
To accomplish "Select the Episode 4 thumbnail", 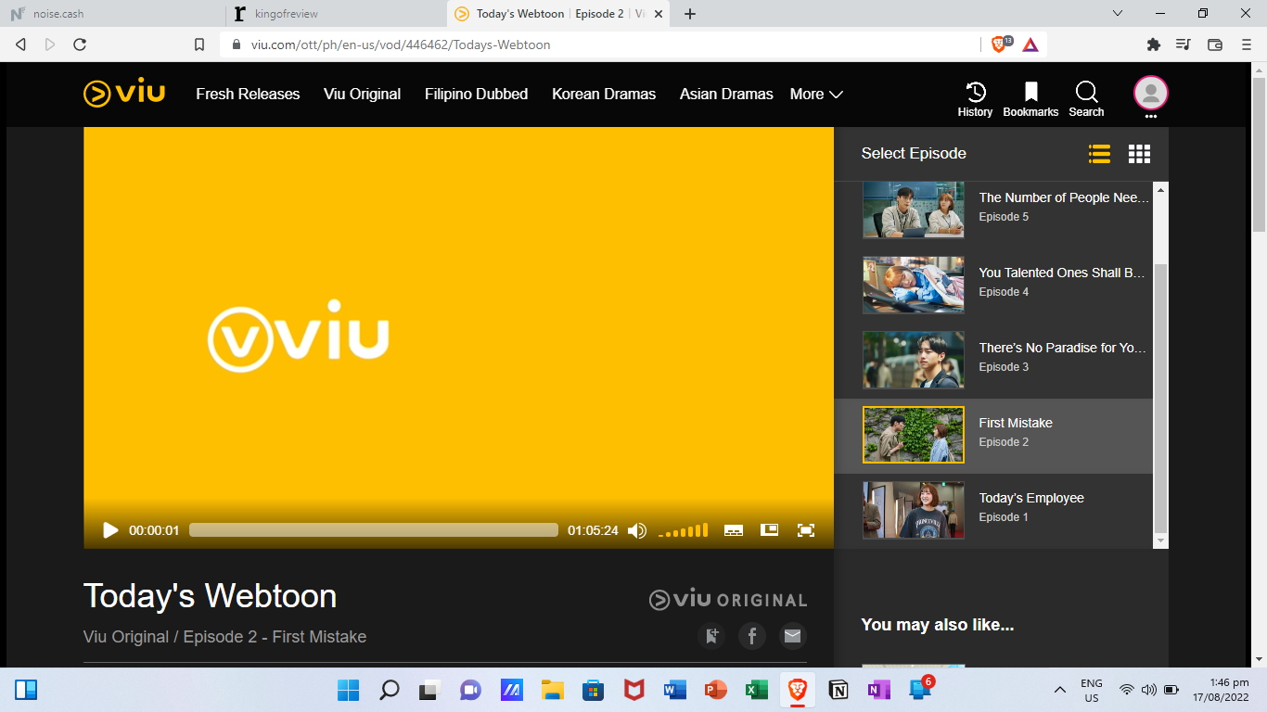I will [914, 286].
